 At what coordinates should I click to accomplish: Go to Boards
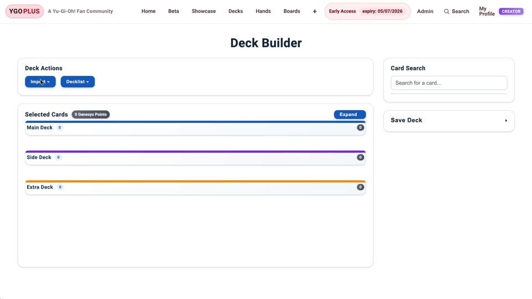point(292,11)
